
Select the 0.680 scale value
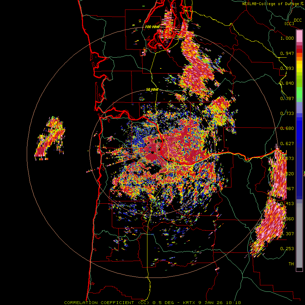coord(287,128)
